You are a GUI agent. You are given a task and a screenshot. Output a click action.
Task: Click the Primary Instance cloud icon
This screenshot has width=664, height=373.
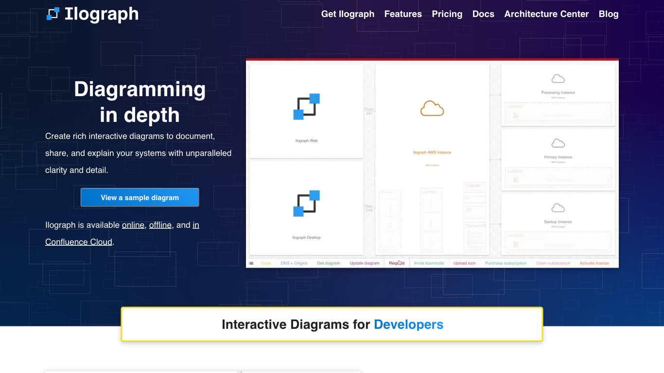click(558, 143)
